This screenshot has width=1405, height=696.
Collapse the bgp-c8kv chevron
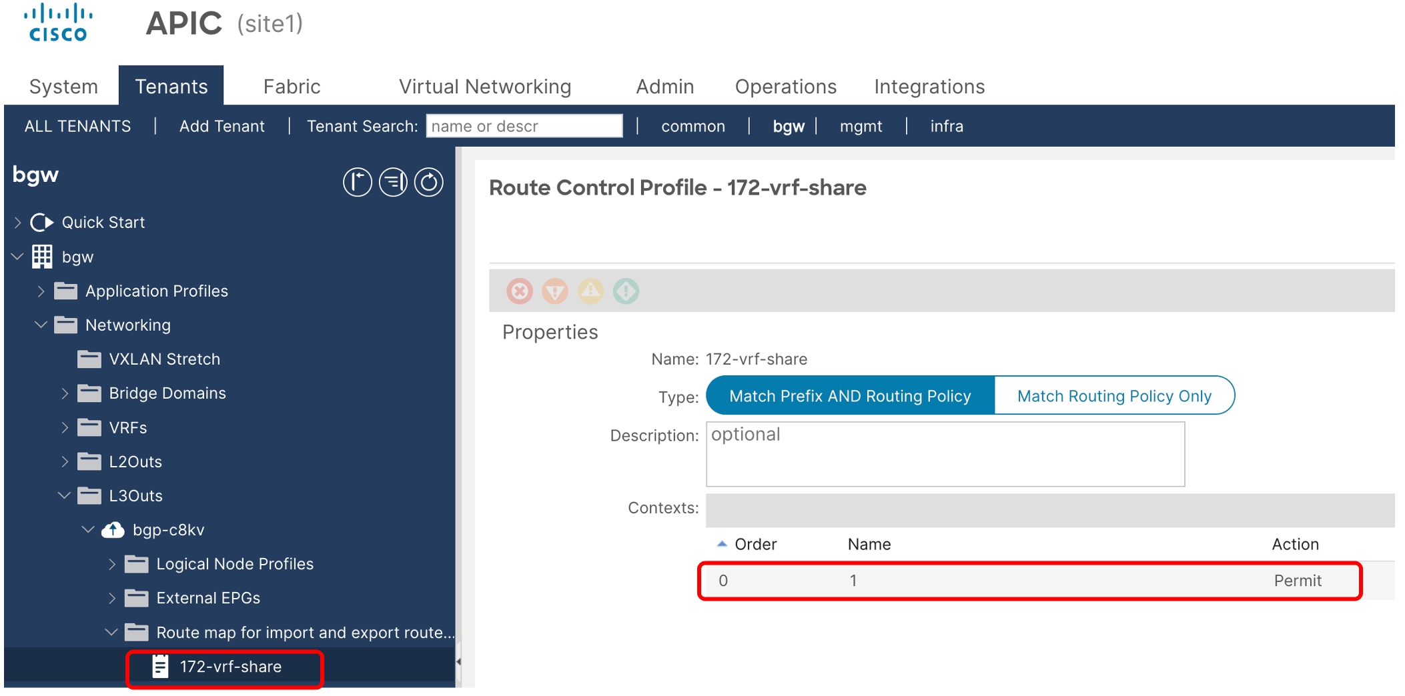tap(88, 529)
